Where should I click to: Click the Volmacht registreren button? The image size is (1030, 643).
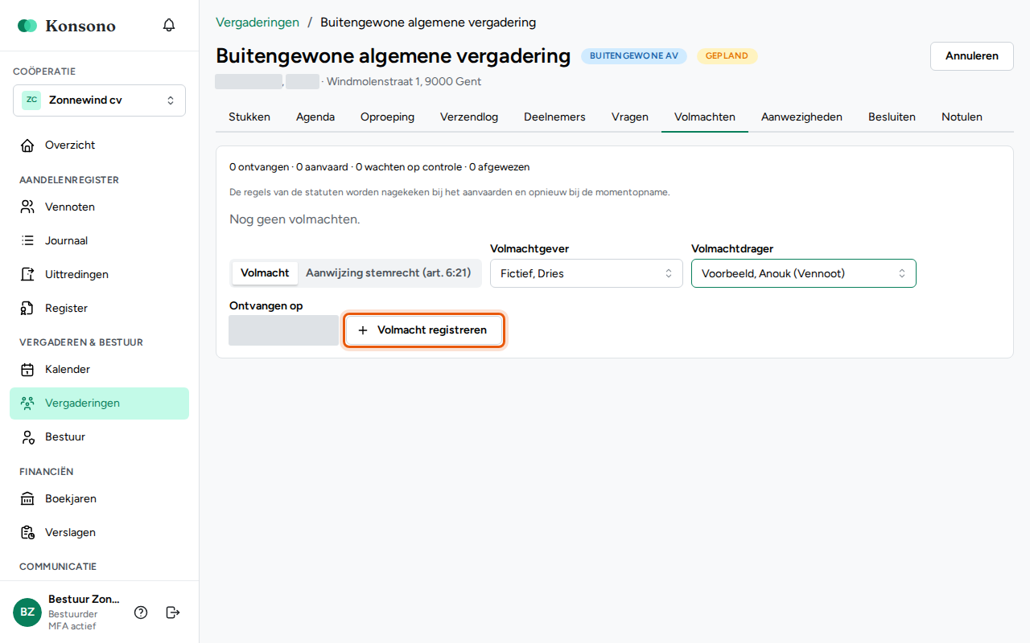[x=424, y=330]
